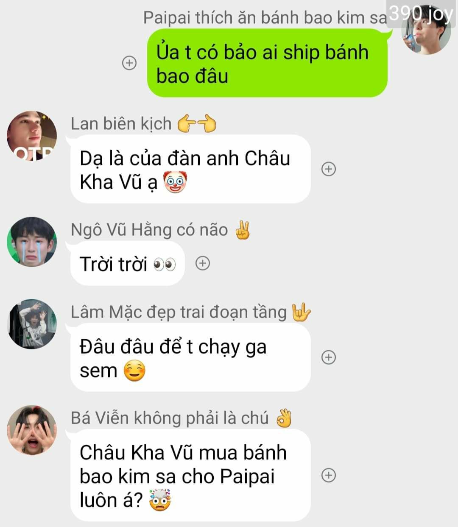Click the '390 joy' watermark label
Image resolution: width=458 pixels, height=527 pixels.
tap(422, 14)
